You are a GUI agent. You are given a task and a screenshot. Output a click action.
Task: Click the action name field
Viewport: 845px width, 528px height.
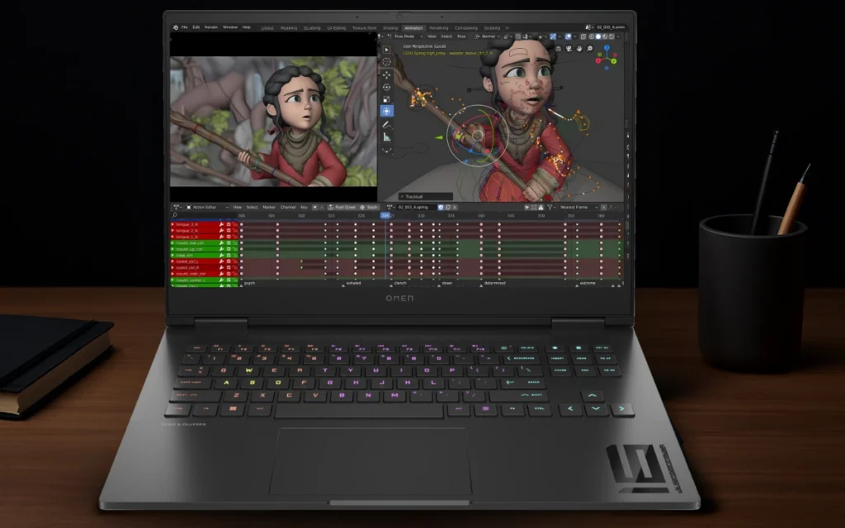point(417,207)
